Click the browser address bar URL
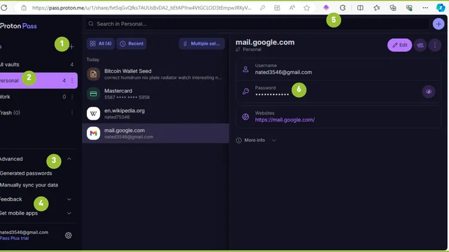 141,8
